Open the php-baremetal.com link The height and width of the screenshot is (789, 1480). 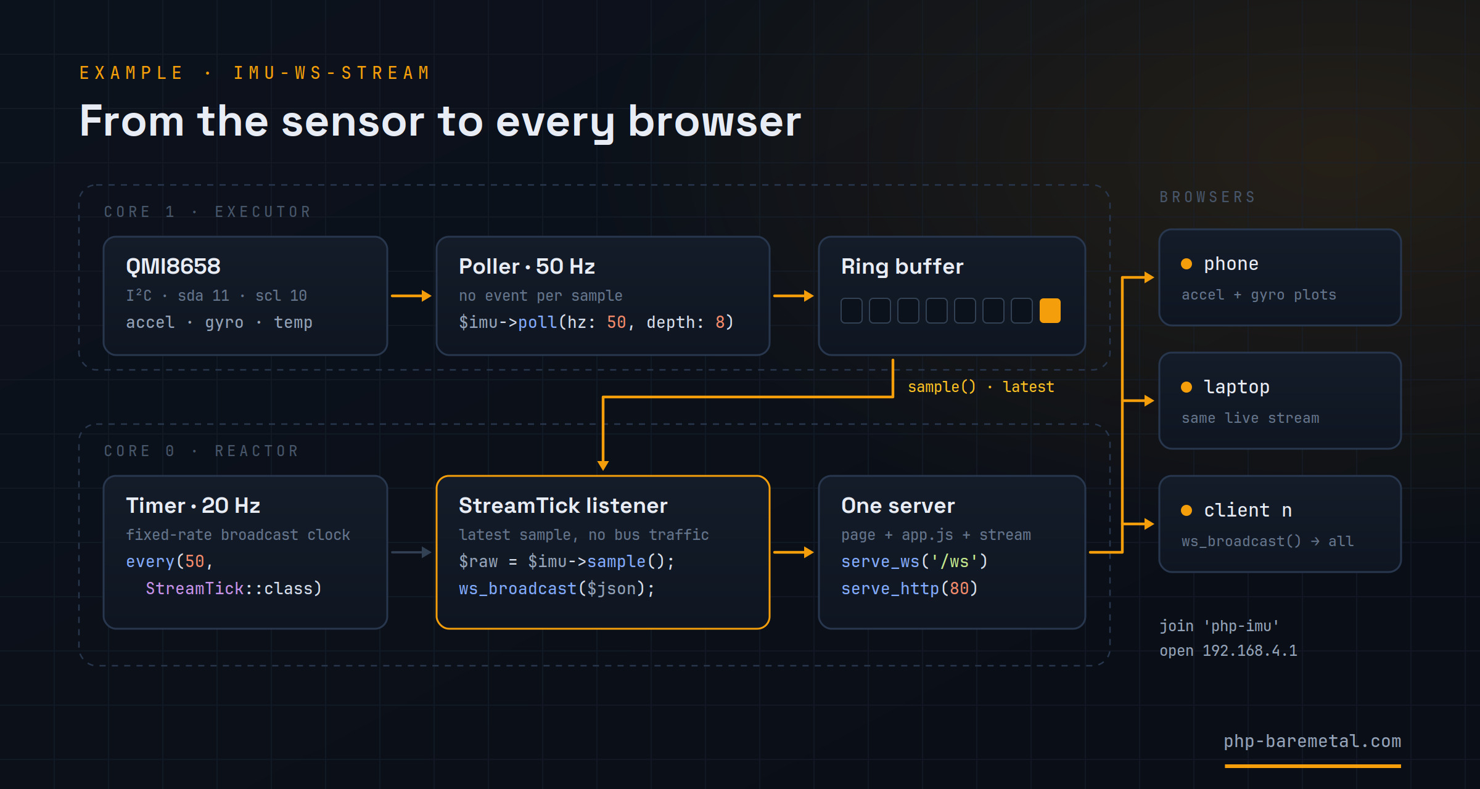[x=1312, y=741]
